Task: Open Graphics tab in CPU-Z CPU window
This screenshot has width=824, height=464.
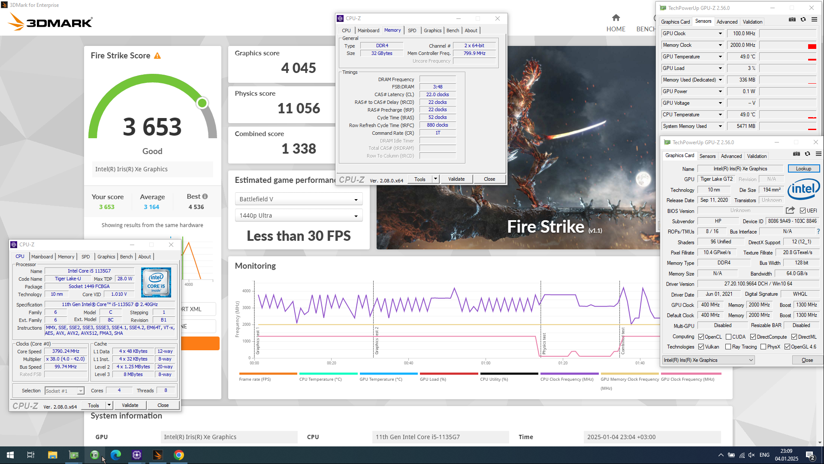Action: [106, 257]
